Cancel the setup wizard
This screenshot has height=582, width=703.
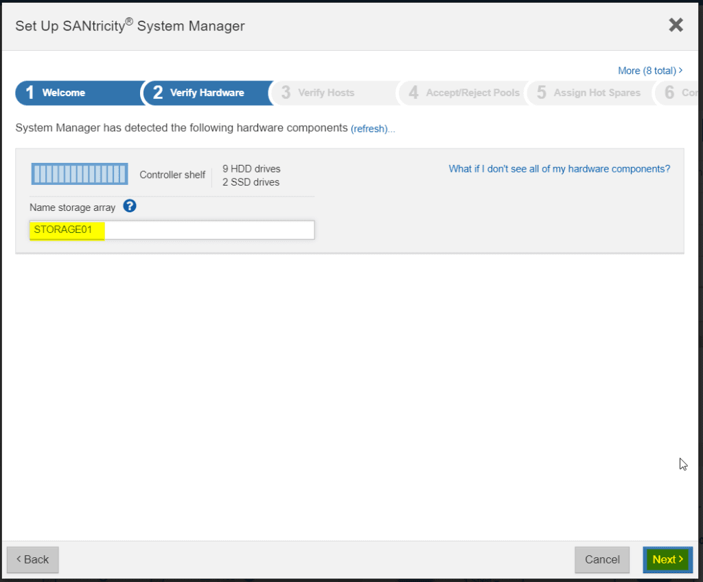(x=602, y=559)
